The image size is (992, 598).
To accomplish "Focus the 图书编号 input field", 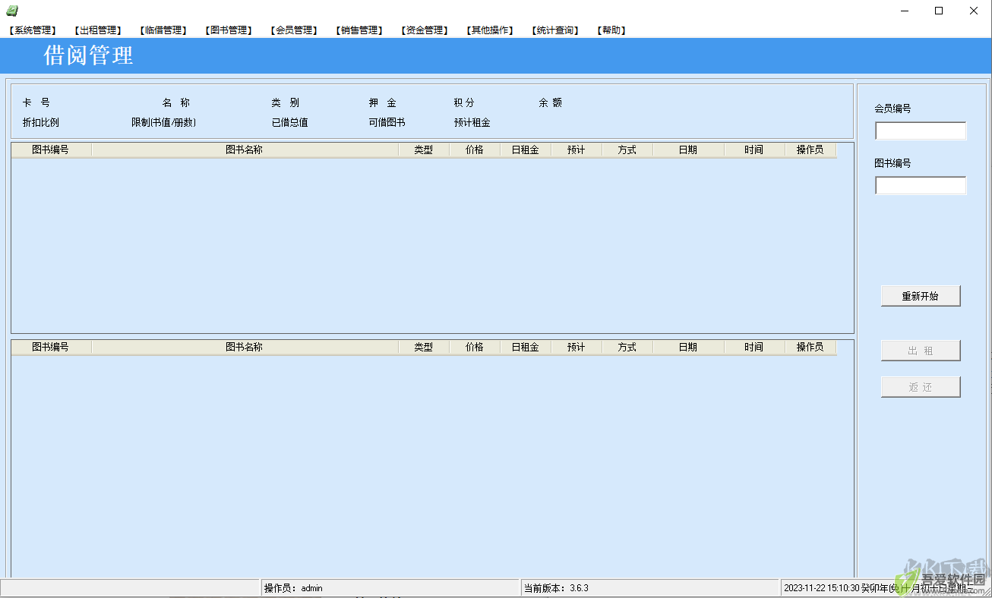I will click(x=921, y=186).
